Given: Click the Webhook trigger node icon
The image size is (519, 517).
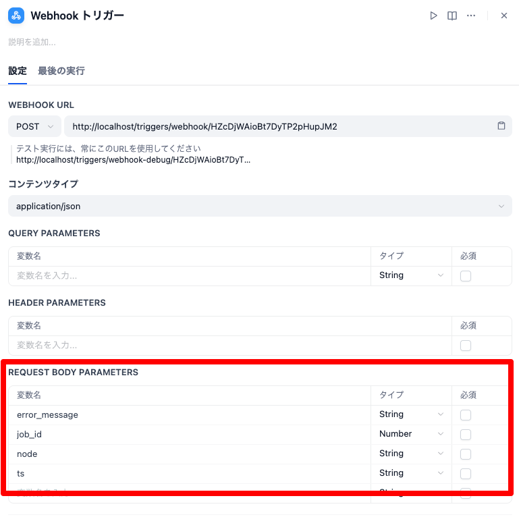Looking at the screenshot, I should click(x=16, y=16).
